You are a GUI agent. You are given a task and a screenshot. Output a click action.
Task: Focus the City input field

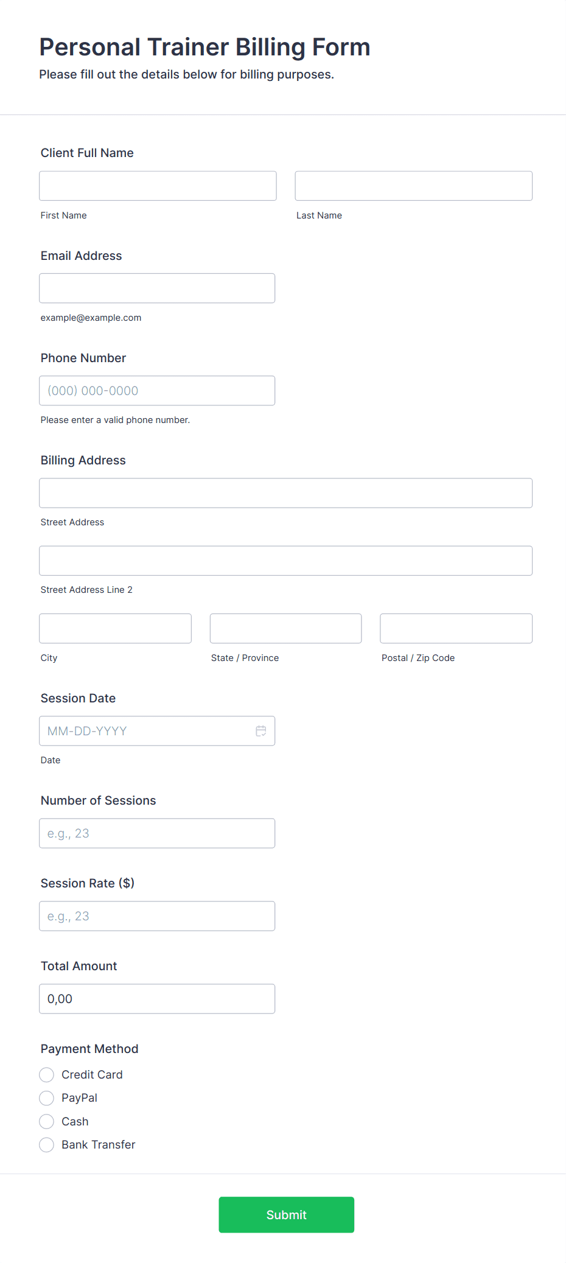pyautogui.click(x=115, y=628)
